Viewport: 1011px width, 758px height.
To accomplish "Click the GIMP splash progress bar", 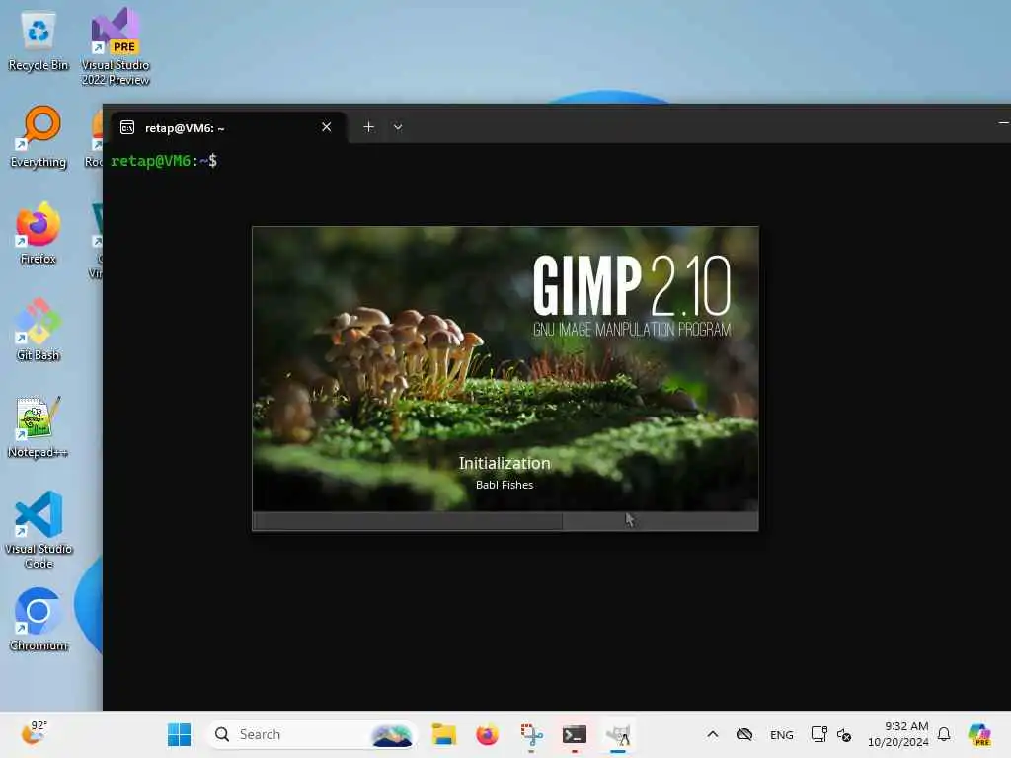I will [x=505, y=521].
